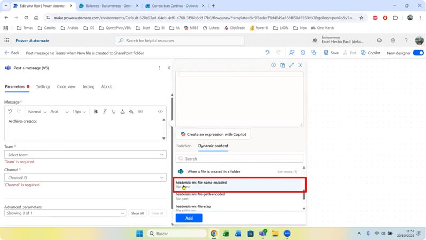426x240 pixels.
Task: Click inside the expression text box
Action: pos(240,99)
